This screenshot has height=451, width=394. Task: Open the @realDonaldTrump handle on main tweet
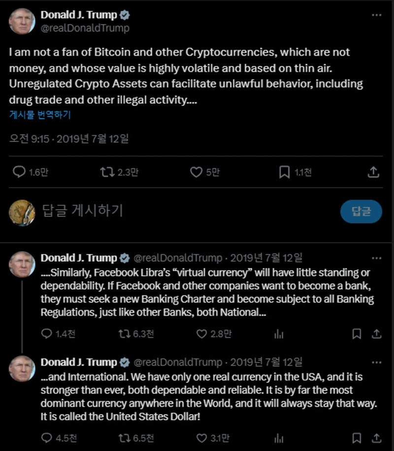(85, 28)
